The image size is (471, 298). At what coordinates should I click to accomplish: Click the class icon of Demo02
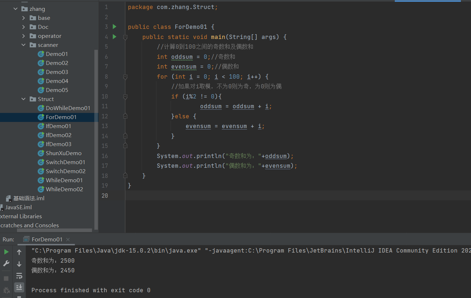pos(41,63)
